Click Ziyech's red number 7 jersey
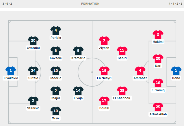Screen dimensions: 184x126 click(104, 41)
